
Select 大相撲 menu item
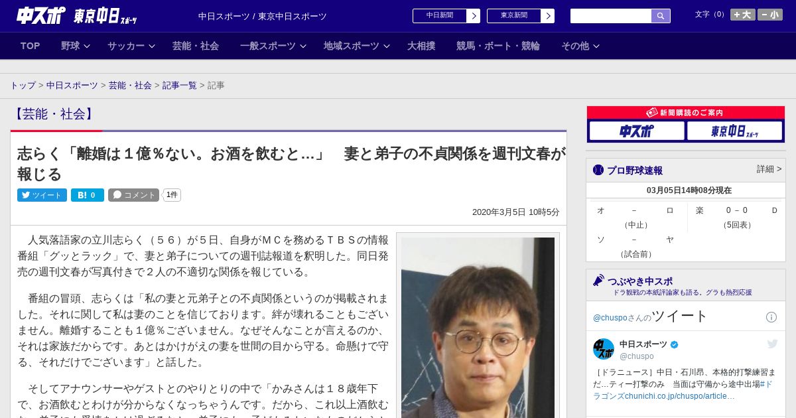(421, 46)
